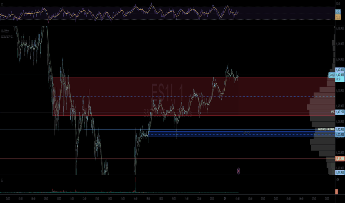
Task: Click the GLOBEX BOX v1.1 indicator label
Action: coord(7,37)
